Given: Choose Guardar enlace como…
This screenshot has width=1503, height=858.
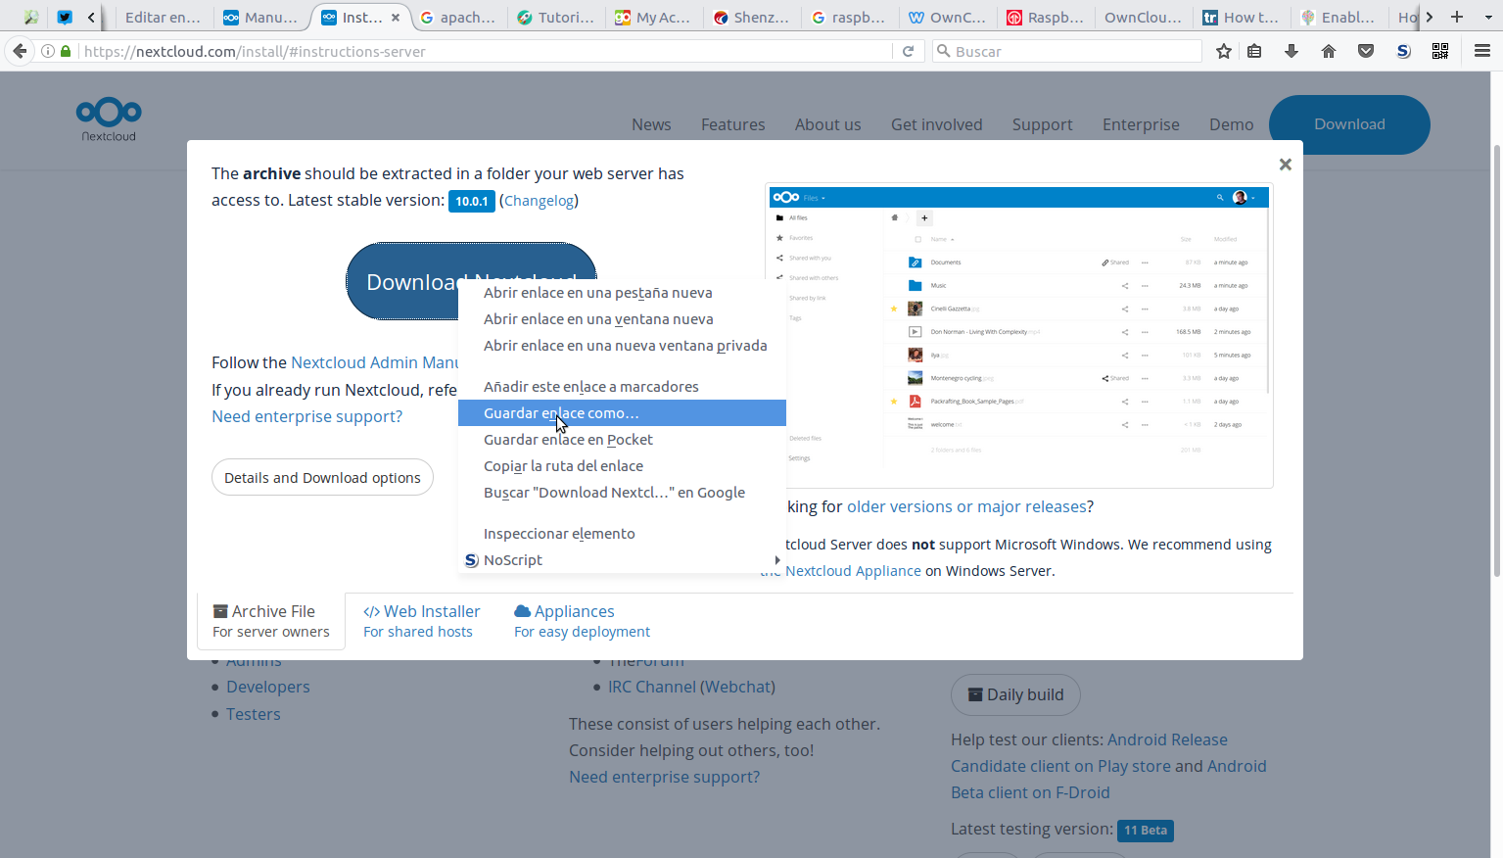Looking at the screenshot, I should pos(622,413).
